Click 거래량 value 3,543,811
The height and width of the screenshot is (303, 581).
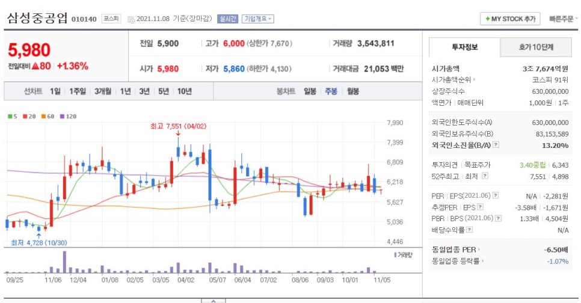point(376,43)
